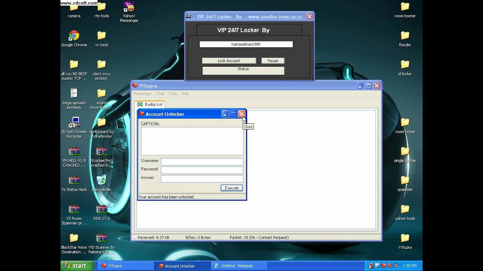483x271 pixels.
Task: Open the sound recorder folder
Action: [102, 99]
